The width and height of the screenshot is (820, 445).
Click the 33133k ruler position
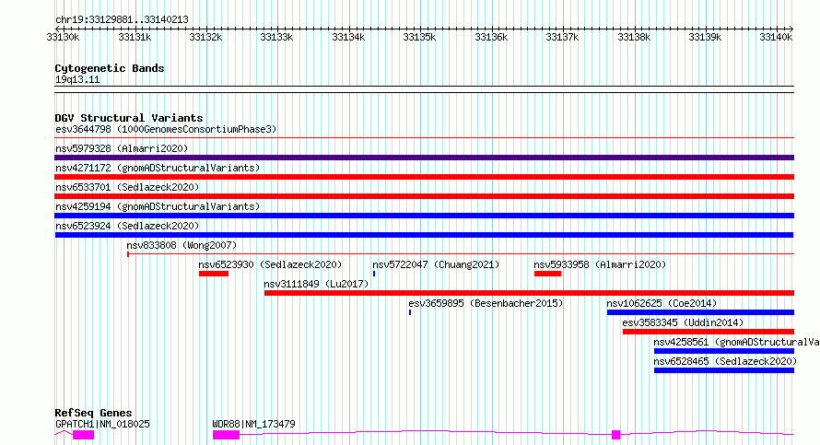[276, 37]
